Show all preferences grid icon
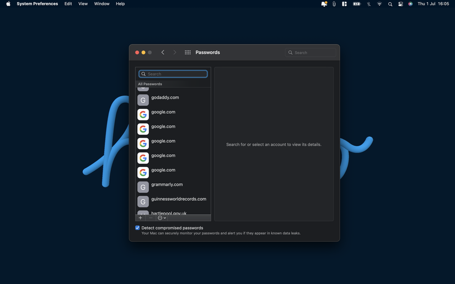Image resolution: width=455 pixels, height=284 pixels. pos(188,52)
